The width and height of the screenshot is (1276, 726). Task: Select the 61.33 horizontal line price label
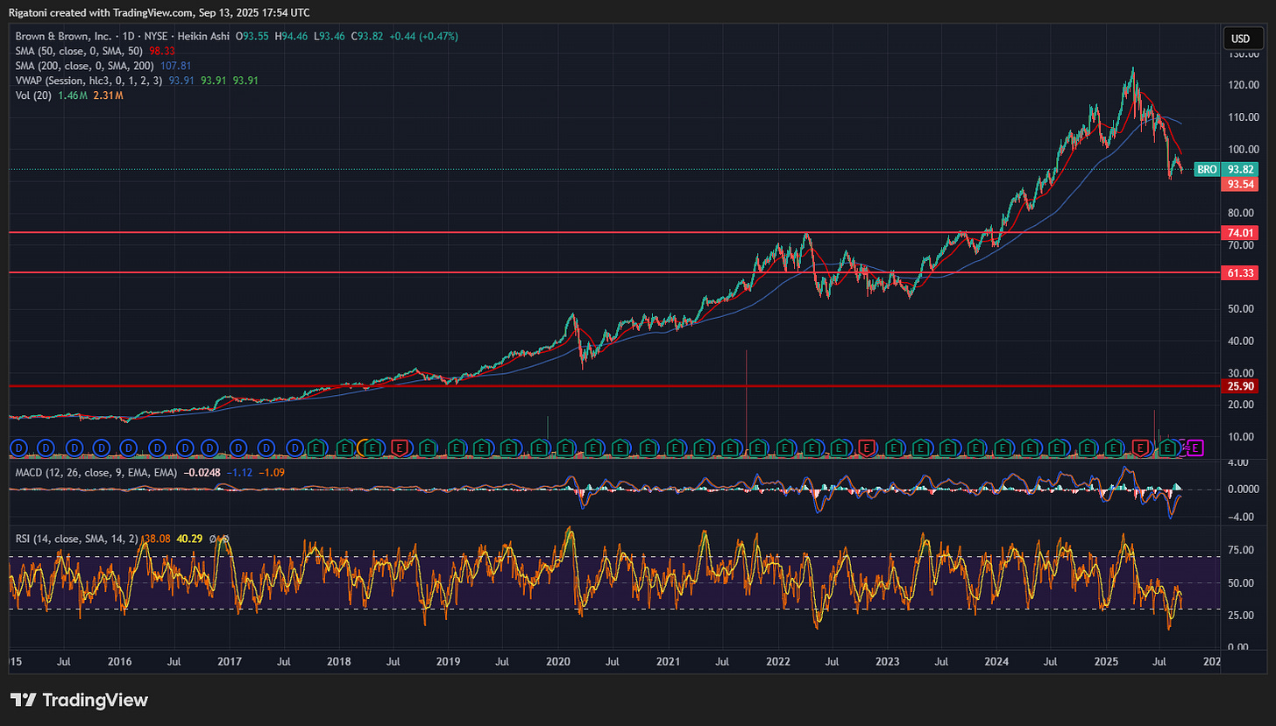click(1239, 273)
